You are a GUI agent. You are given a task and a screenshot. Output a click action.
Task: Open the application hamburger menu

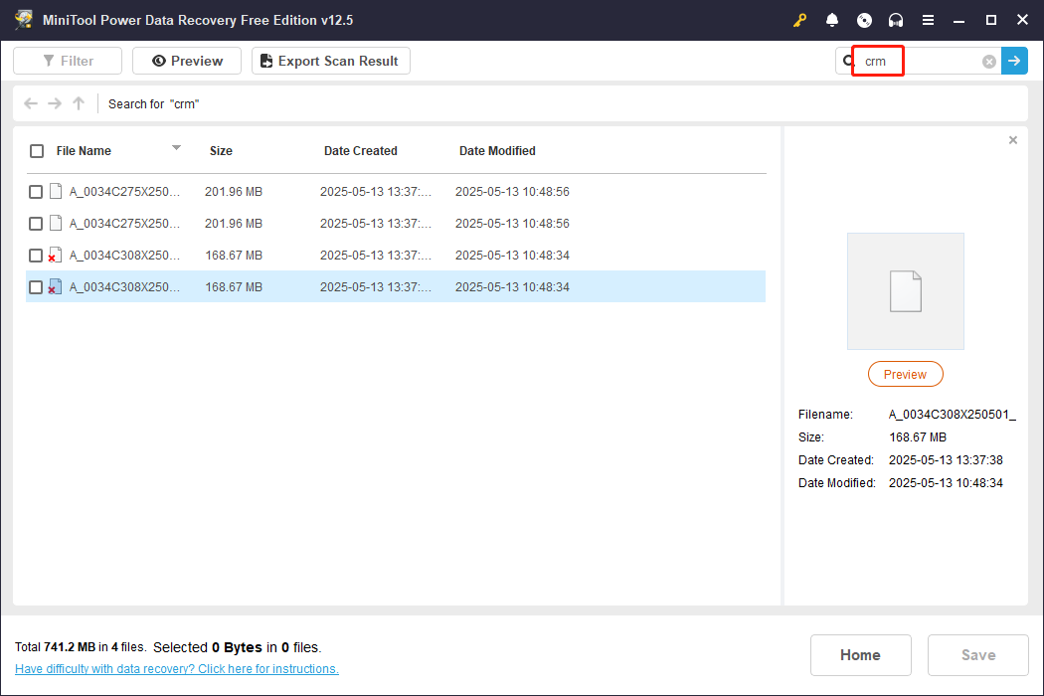tap(929, 19)
